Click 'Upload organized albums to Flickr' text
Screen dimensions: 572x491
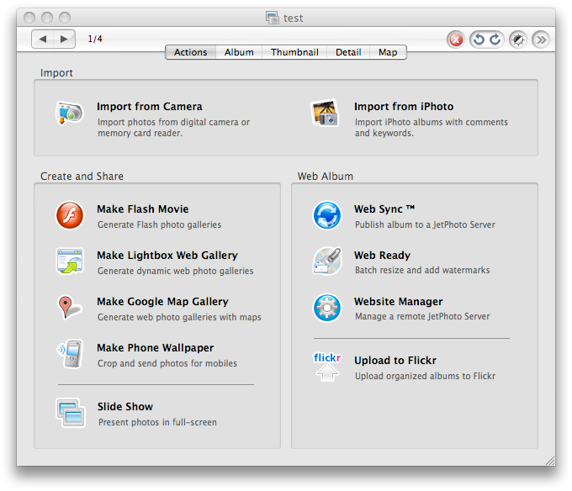(426, 376)
